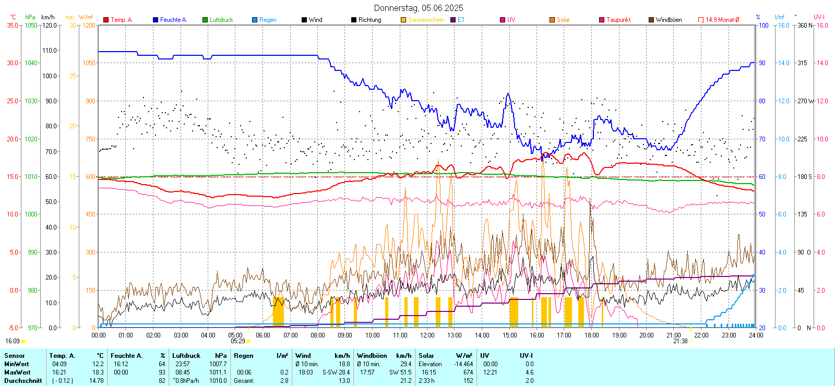This screenshot has width=835, height=386.
Task: Toggle the UV legend square at top
Action: click(x=503, y=20)
